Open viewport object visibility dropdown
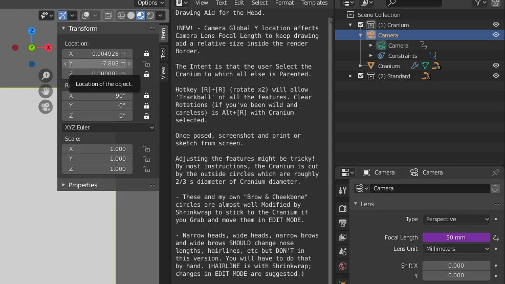 (47, 15)
